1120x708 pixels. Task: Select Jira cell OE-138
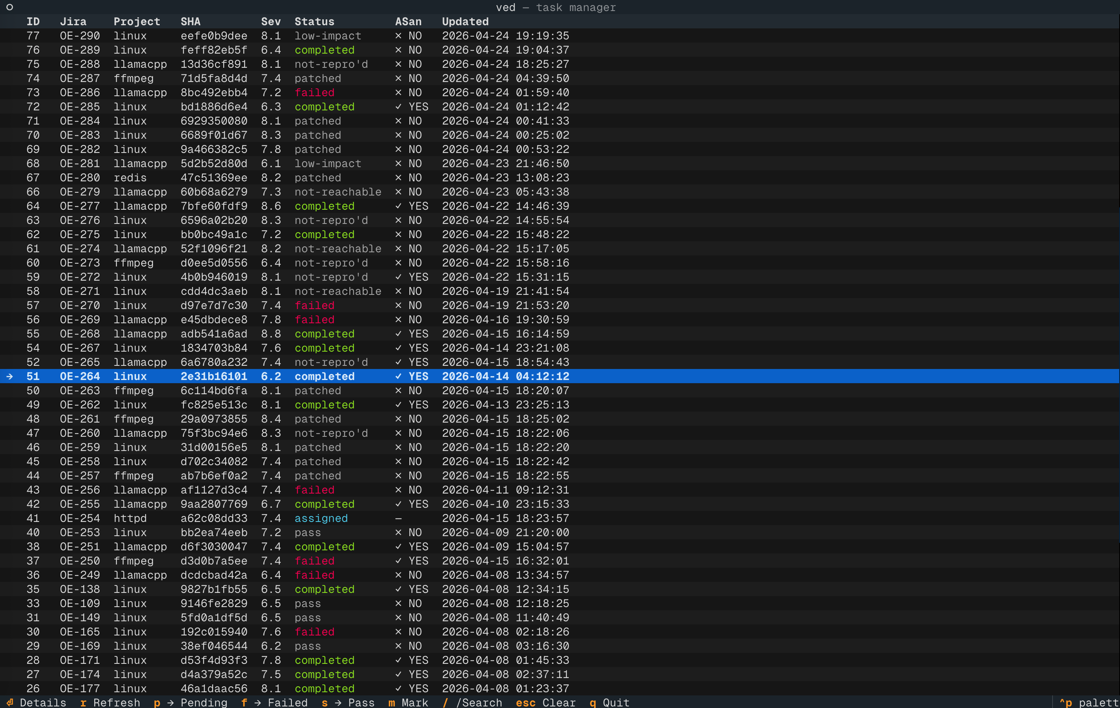(80, 589)
